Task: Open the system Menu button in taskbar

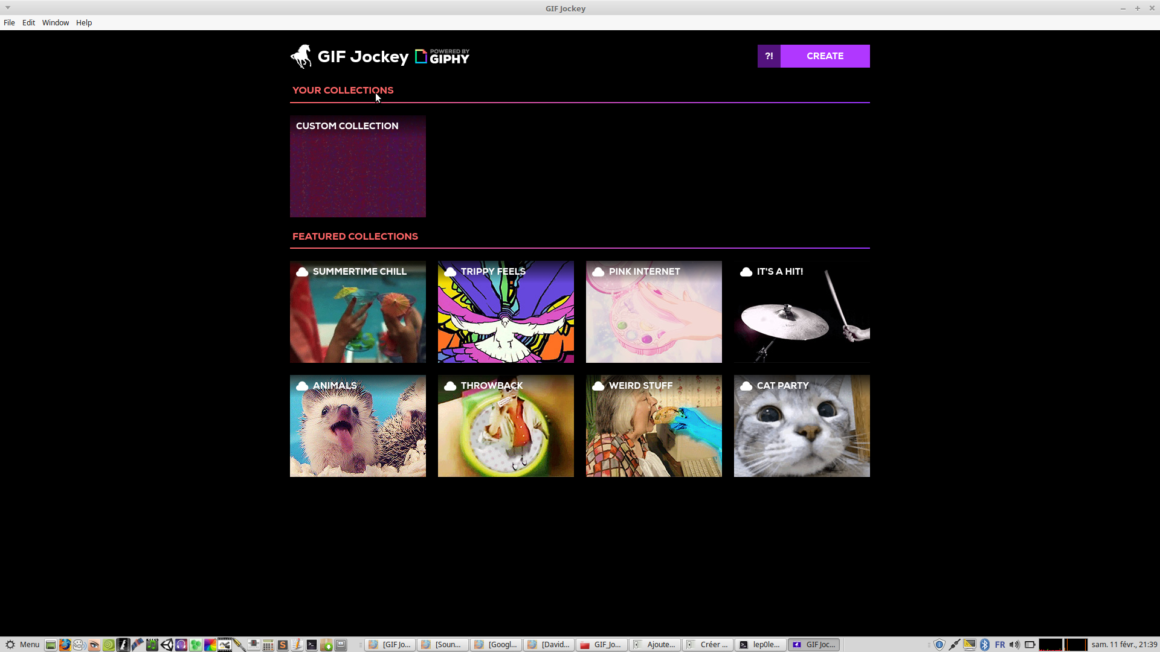Action: click(x=22, y=645)
